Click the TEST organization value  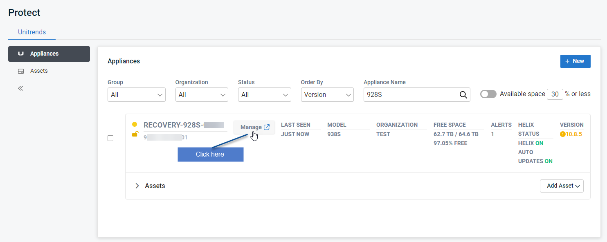(x=383, y=134)
